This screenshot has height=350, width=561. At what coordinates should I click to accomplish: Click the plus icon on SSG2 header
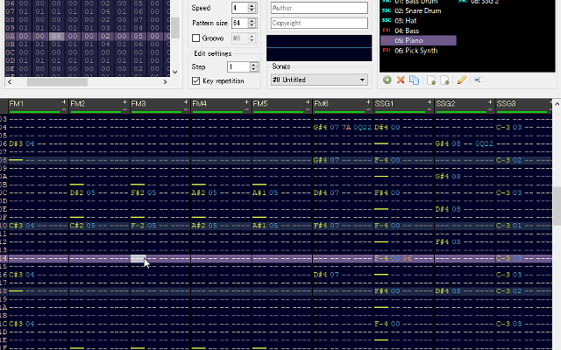coord(490,102)
